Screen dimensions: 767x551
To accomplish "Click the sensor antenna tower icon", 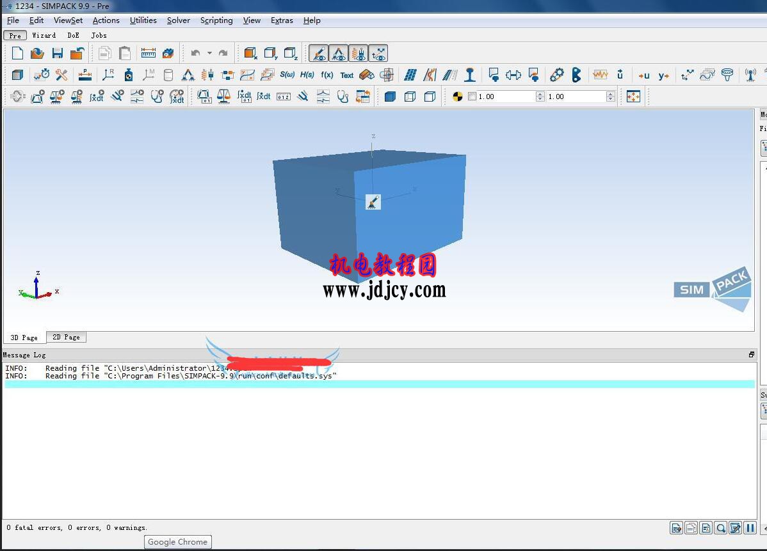I will coord(750,75).
